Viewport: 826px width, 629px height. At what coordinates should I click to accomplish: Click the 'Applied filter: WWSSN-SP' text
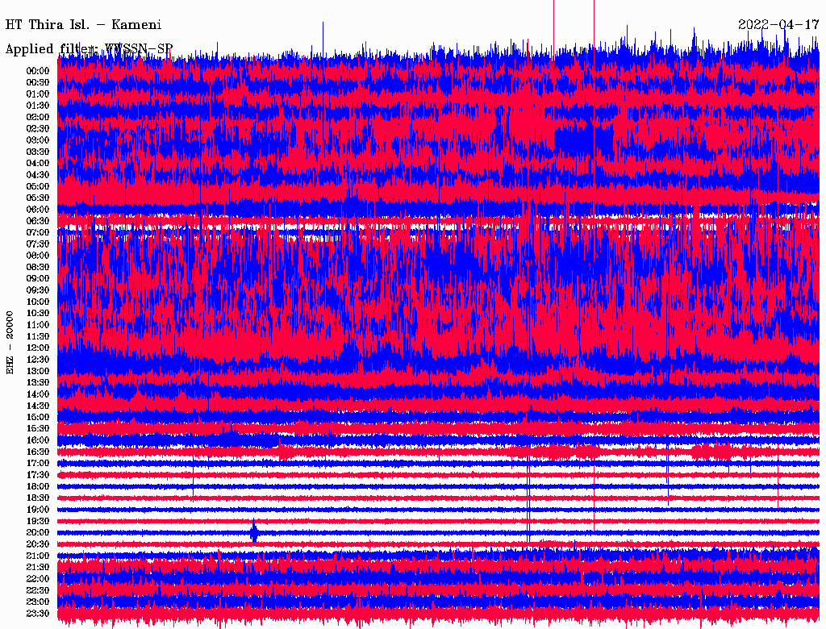tap(89, 49)
